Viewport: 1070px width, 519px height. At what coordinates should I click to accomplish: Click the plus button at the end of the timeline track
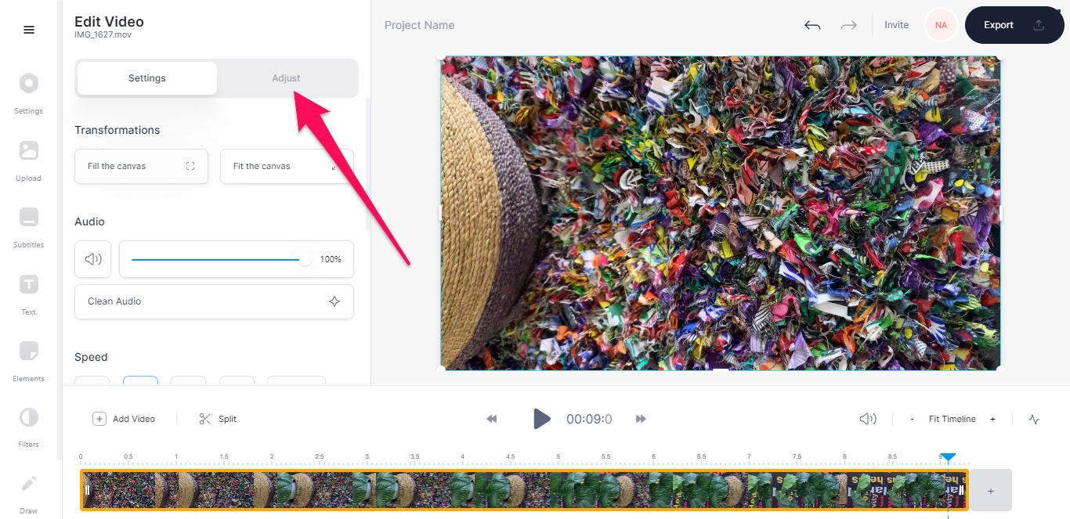tap(991, 491)
